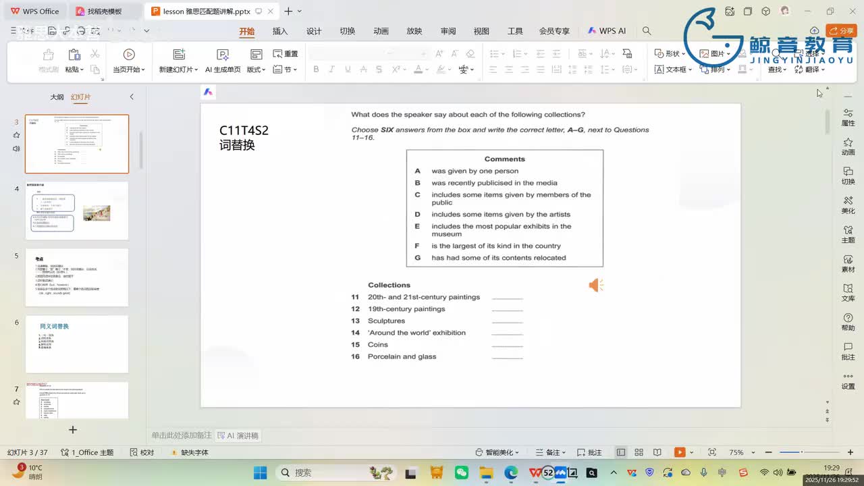Open the Review (审阅) ribbon tab
The image size is (864, 486).
(x=448, y=31)
